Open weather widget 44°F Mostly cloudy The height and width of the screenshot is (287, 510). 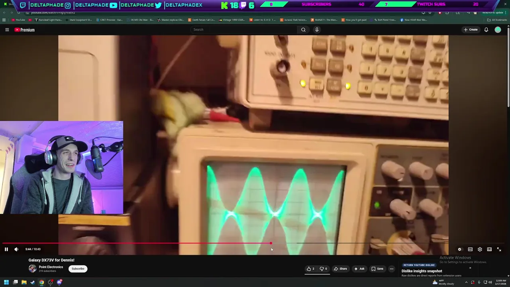[x=443, y=282]
